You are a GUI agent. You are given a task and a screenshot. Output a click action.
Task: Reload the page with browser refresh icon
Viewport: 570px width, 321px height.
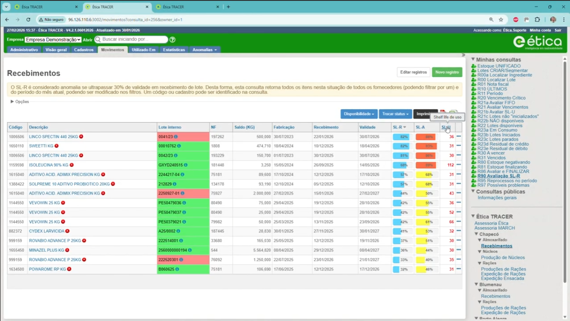[x=28, y=19]
